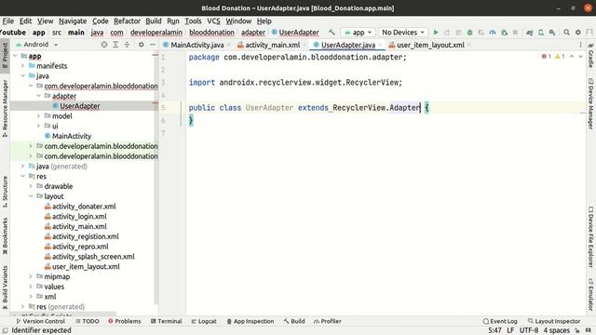Click the UTF-8 encoding in status bar

[528, 330]
